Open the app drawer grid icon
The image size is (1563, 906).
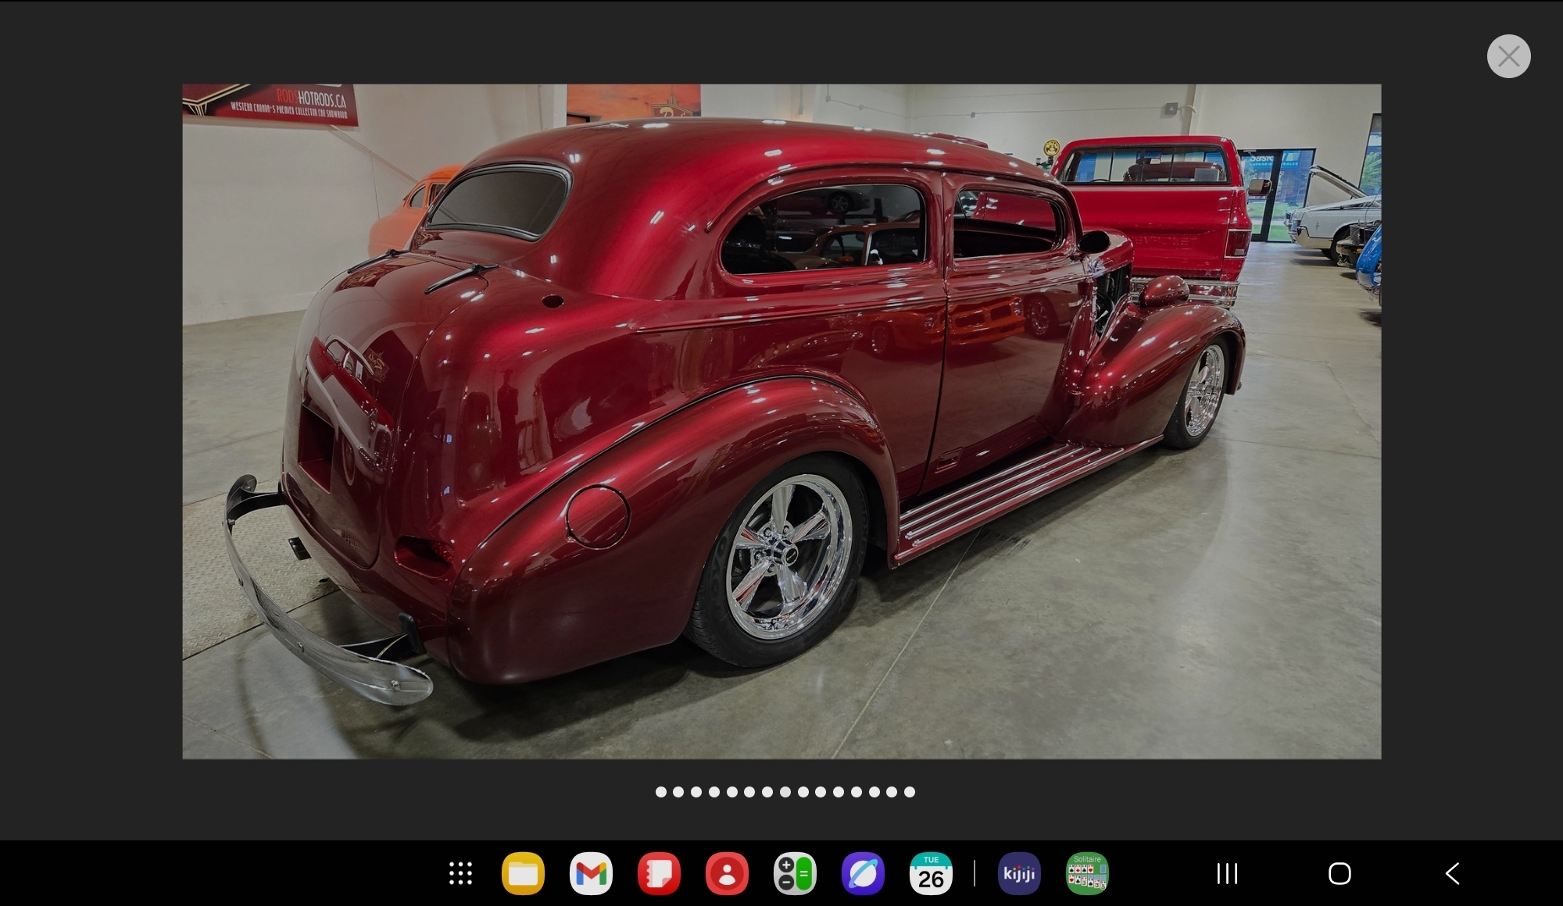coord(460,873)
